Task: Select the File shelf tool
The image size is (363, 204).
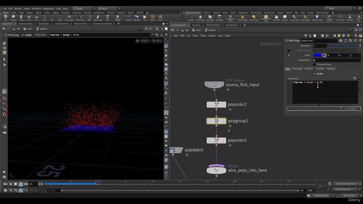Action: coord(145,18)
